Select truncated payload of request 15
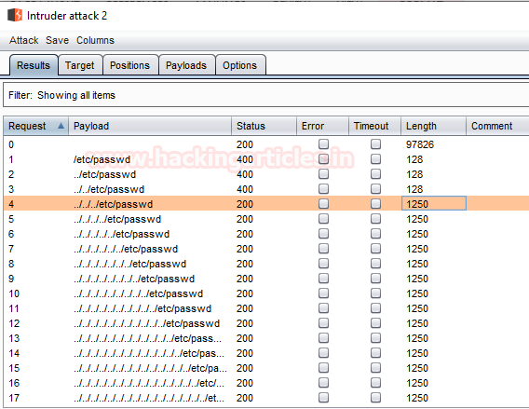Image resolution: width=529 pixels, height=409 pixels. [150, 368]
